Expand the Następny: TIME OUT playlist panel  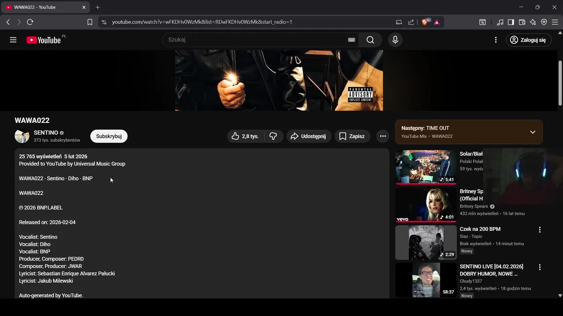click(x=533, y=132)
